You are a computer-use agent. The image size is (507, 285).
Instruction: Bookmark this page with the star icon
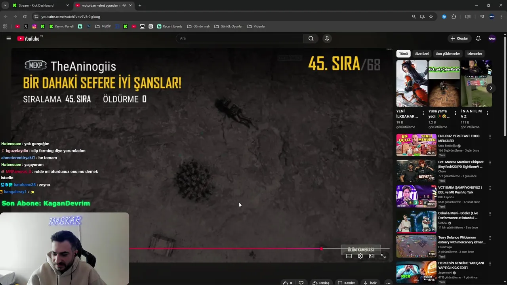(x=431, y=17)
